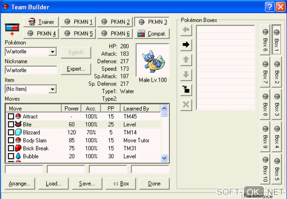Image resolution: width=287 pixels, height=199 pixels.
Task: Click the Arrange... button
Action: tap(20, 183)
